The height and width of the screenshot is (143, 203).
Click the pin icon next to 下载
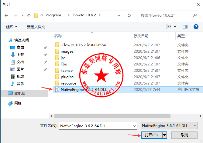(46, 55)
